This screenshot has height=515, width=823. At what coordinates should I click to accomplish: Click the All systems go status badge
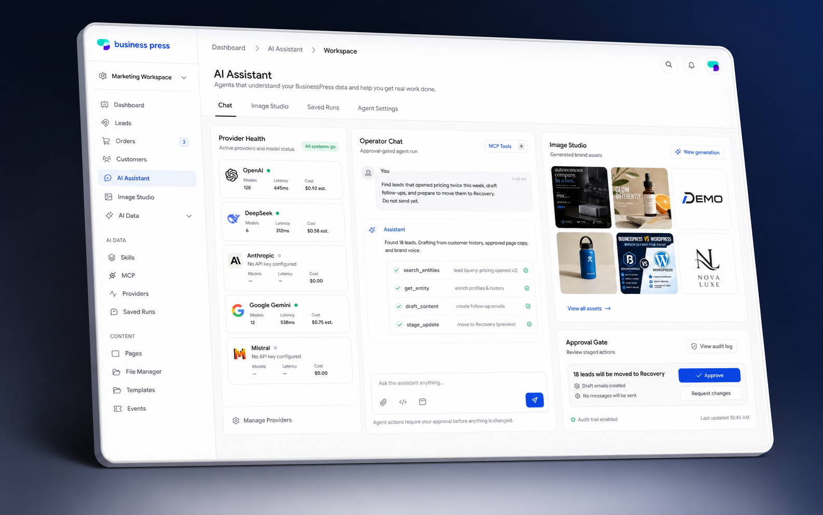click(x=320, y=146)
